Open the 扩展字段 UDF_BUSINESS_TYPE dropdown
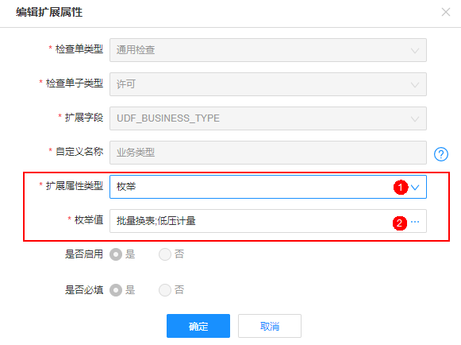 (x=268, y=118)
